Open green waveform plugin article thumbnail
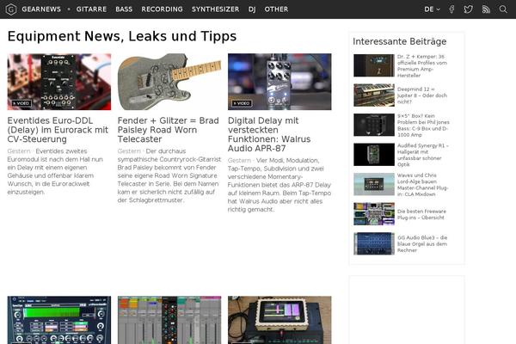516x344 pixels. click(x=59, y=320)
